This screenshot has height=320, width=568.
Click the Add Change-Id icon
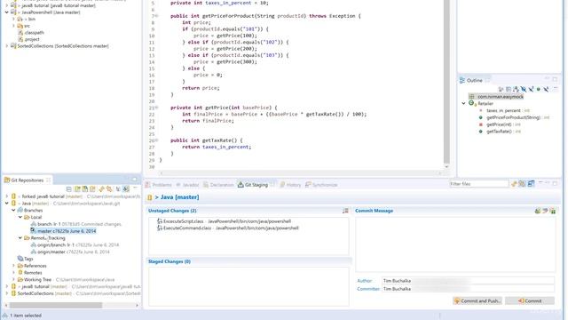(x=553, y=211)
